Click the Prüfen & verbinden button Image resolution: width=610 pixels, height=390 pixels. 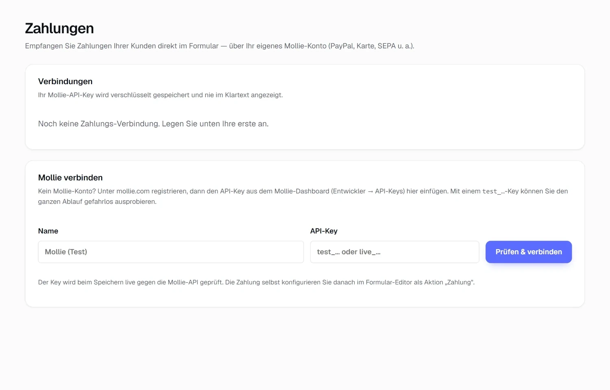(529, 252)
